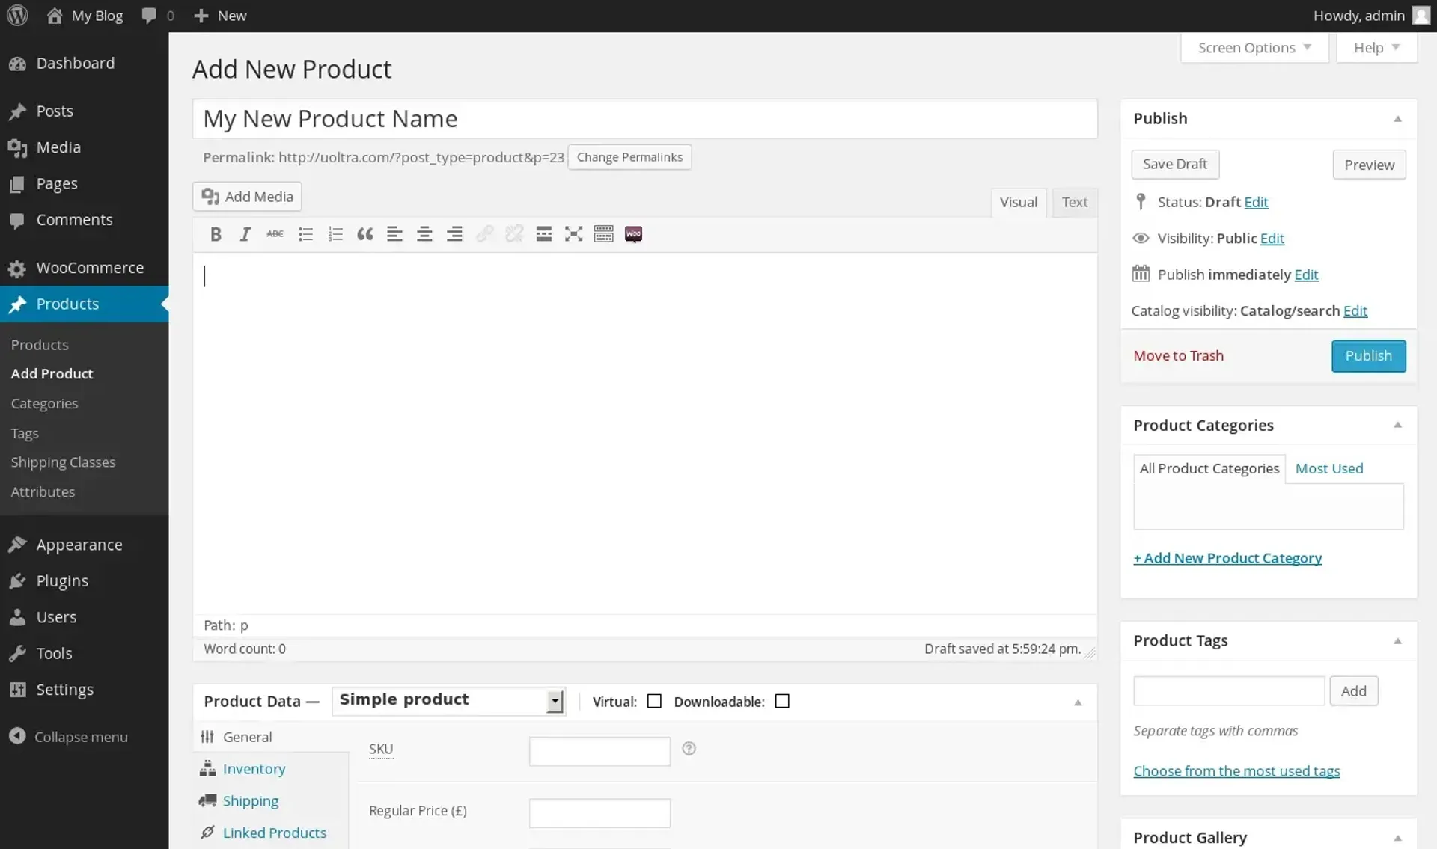Switch to the Text editor tab
Image resolution: width=1437 pixels, height=849 pixels.
tap(1074, 202)
